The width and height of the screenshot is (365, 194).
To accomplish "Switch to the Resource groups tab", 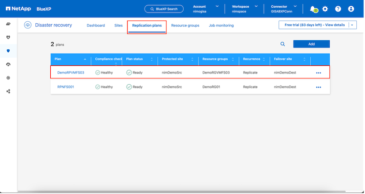I will coord(185,25).
